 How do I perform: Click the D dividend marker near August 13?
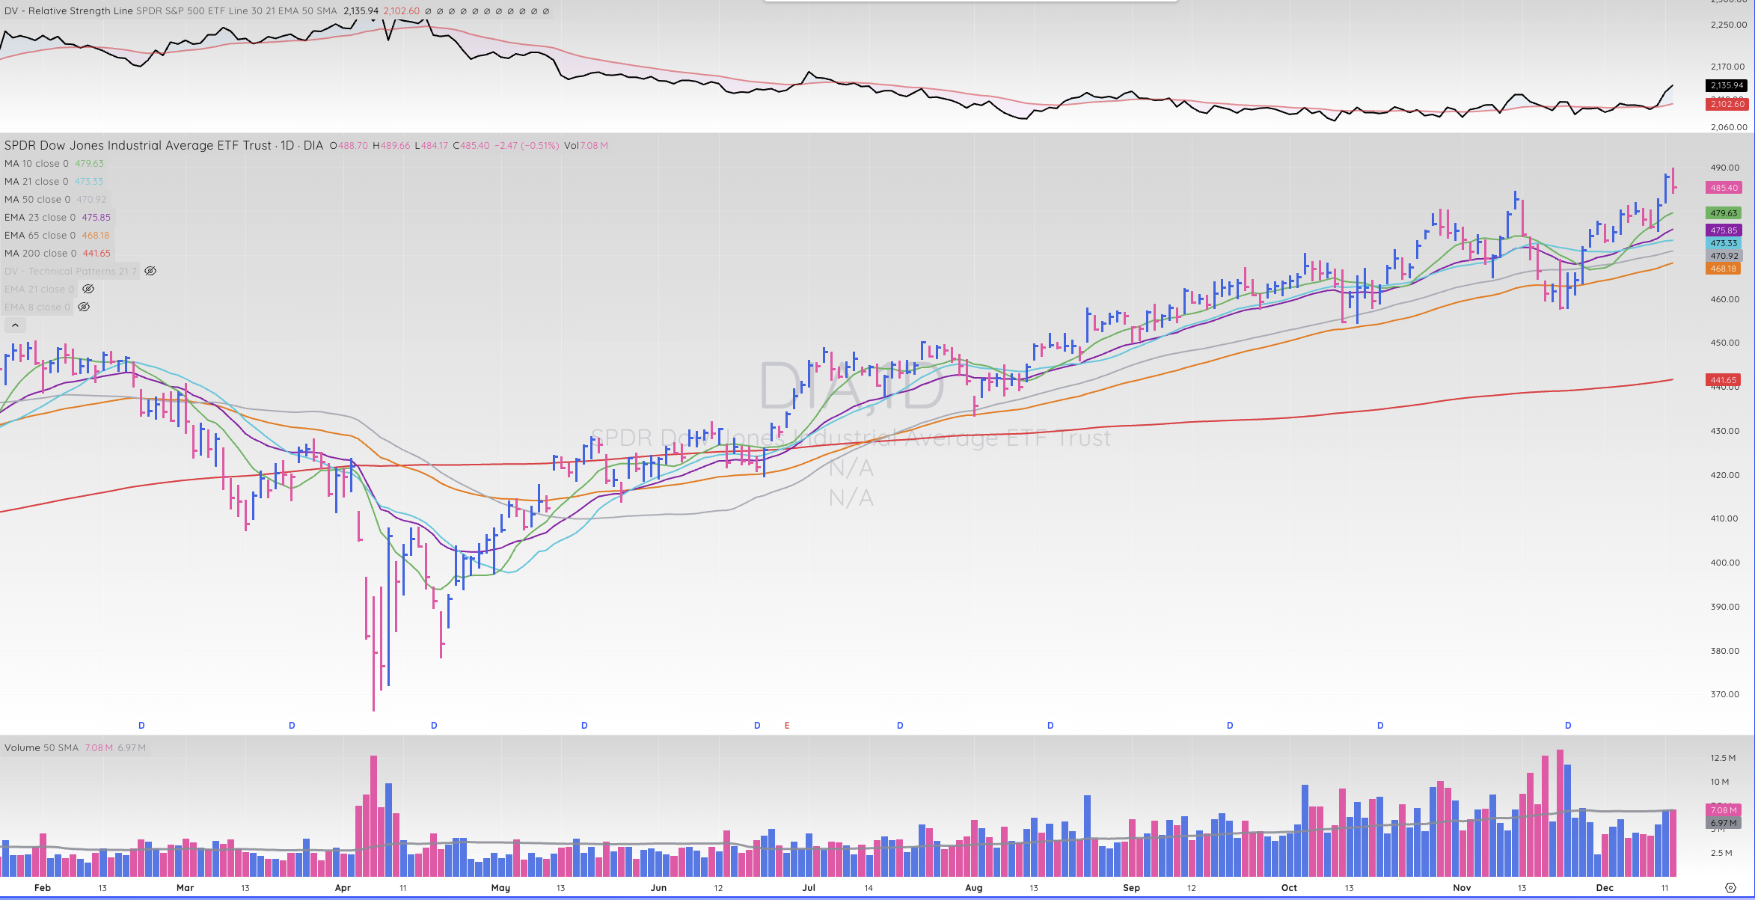[1050, 725]
